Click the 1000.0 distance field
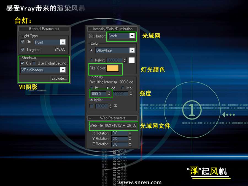The image size is (248, 186). point(121,94)
